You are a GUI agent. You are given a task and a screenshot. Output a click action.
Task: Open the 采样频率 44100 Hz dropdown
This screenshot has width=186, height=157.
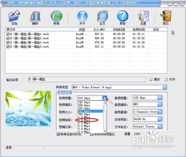coord(160,119)
